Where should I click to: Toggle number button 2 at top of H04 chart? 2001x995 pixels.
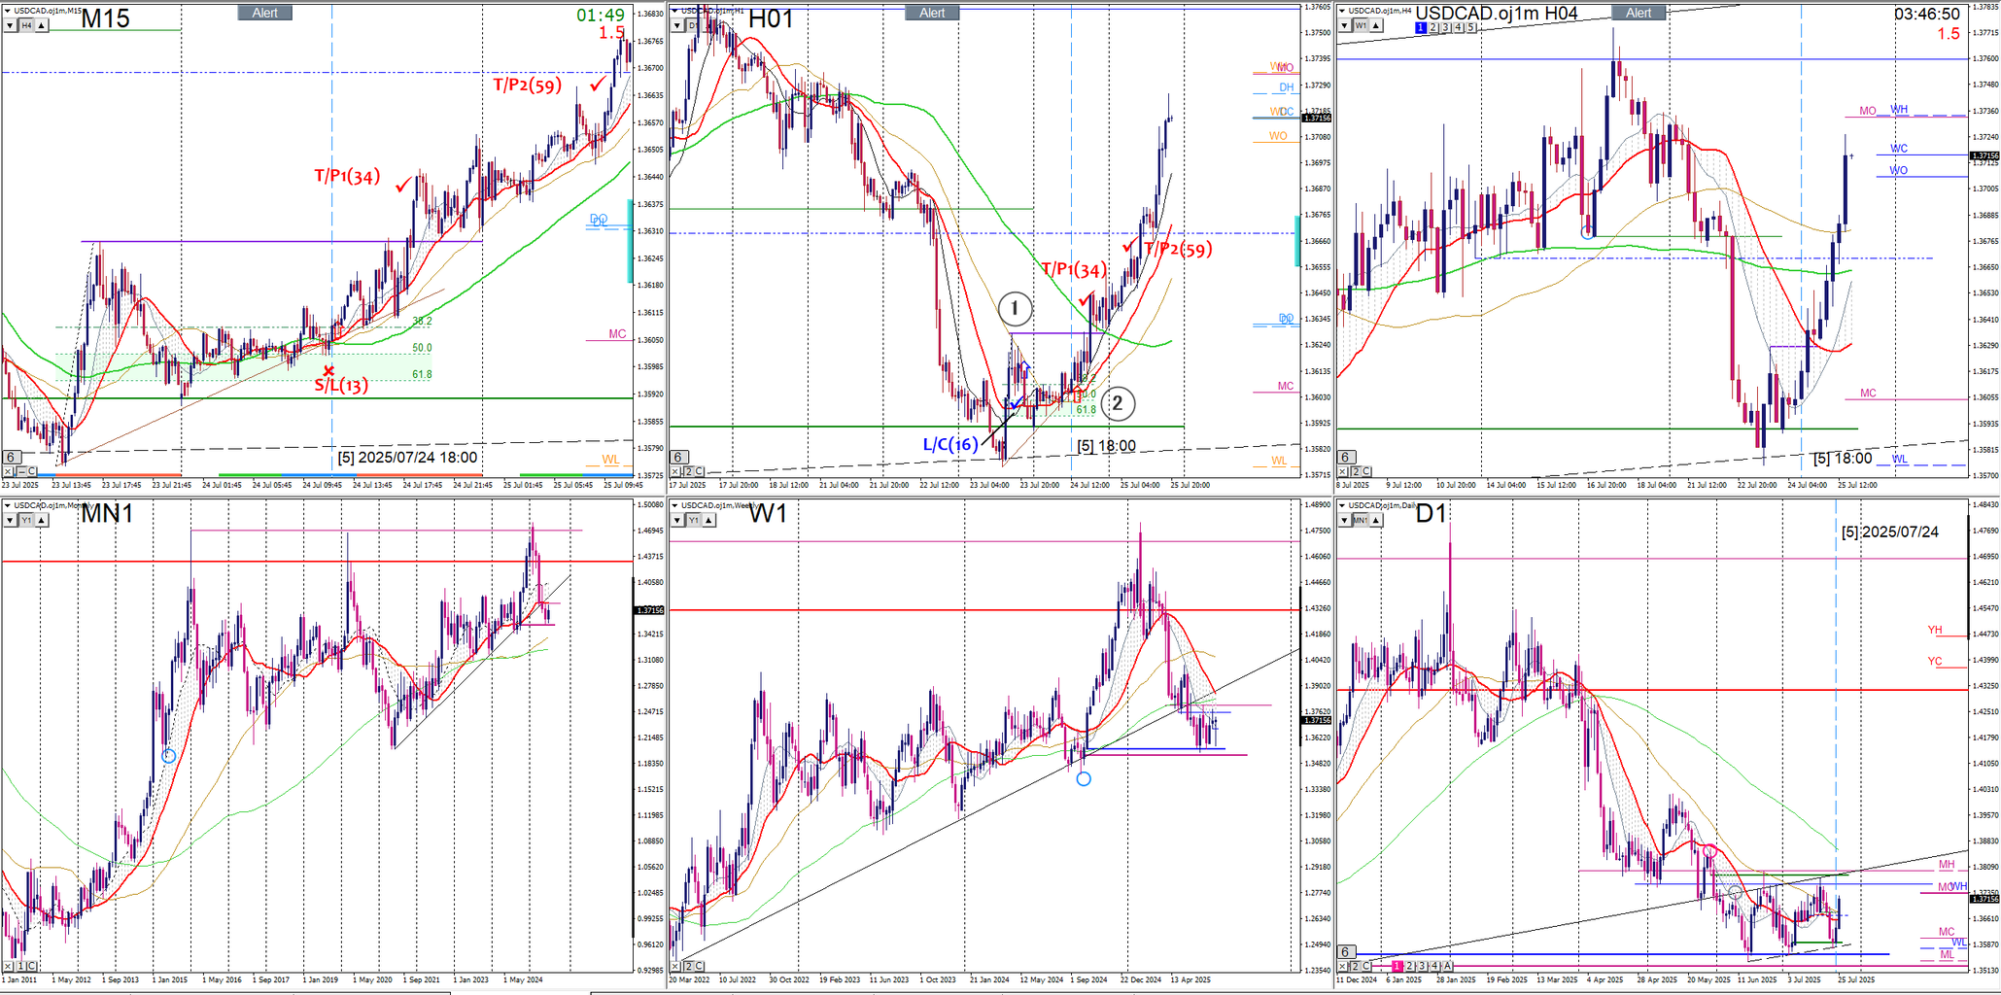point(1433,27)
